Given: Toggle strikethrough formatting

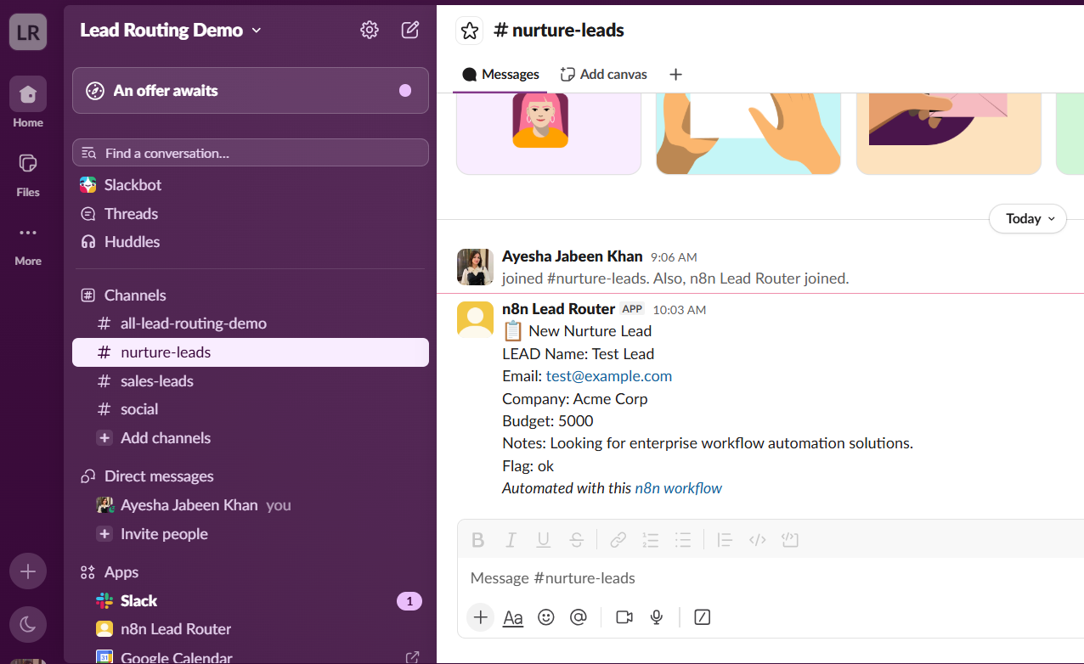Looking at the screenshot, I should pyautogui.click(x=576, y=540).
